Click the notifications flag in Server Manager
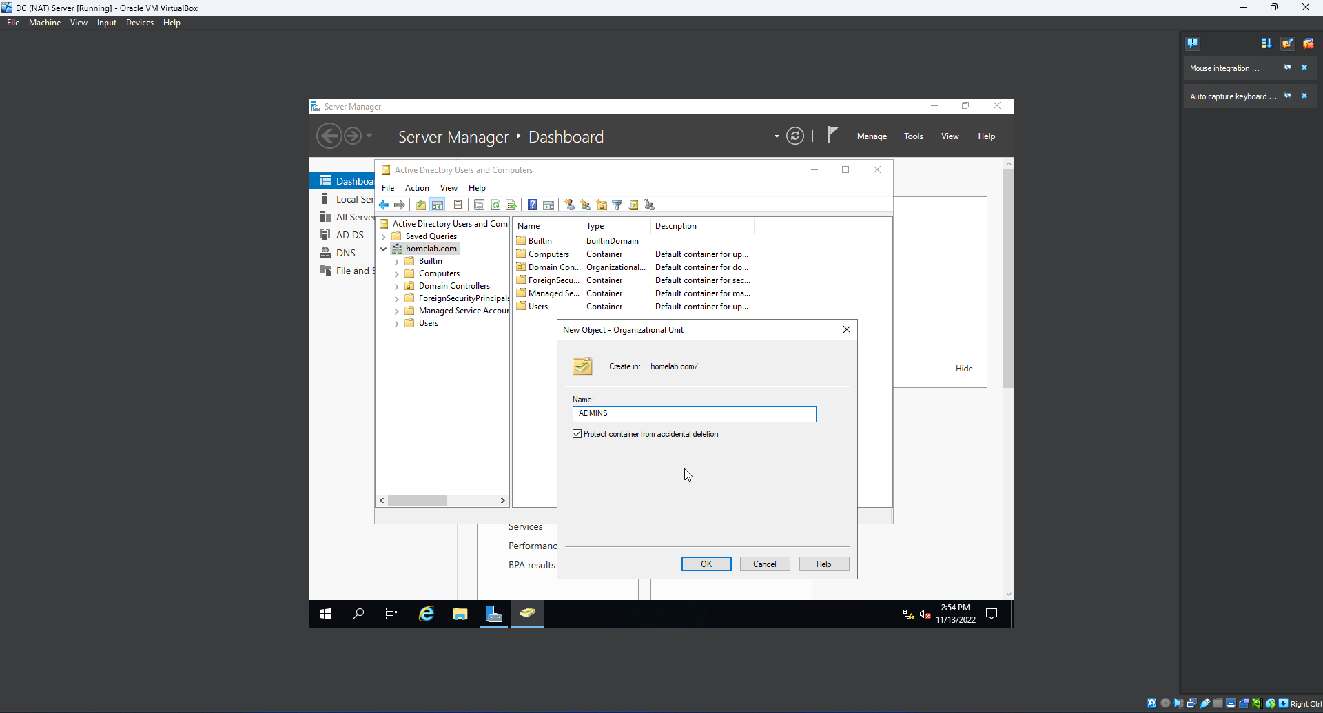 click(x=832, y=134)
